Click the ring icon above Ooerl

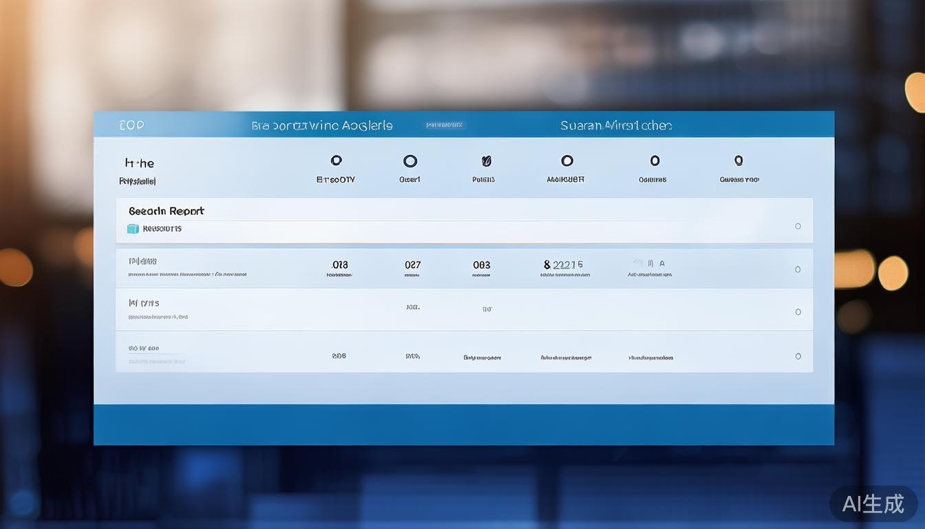pos(410,161)
